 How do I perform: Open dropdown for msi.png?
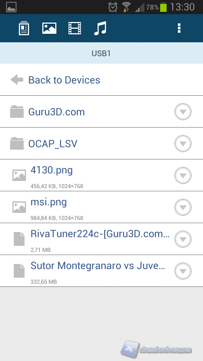click(x=183, y=208)
